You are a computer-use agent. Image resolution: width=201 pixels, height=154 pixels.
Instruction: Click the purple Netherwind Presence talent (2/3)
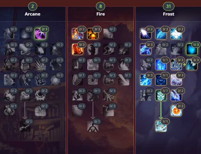tap(40, 34)
